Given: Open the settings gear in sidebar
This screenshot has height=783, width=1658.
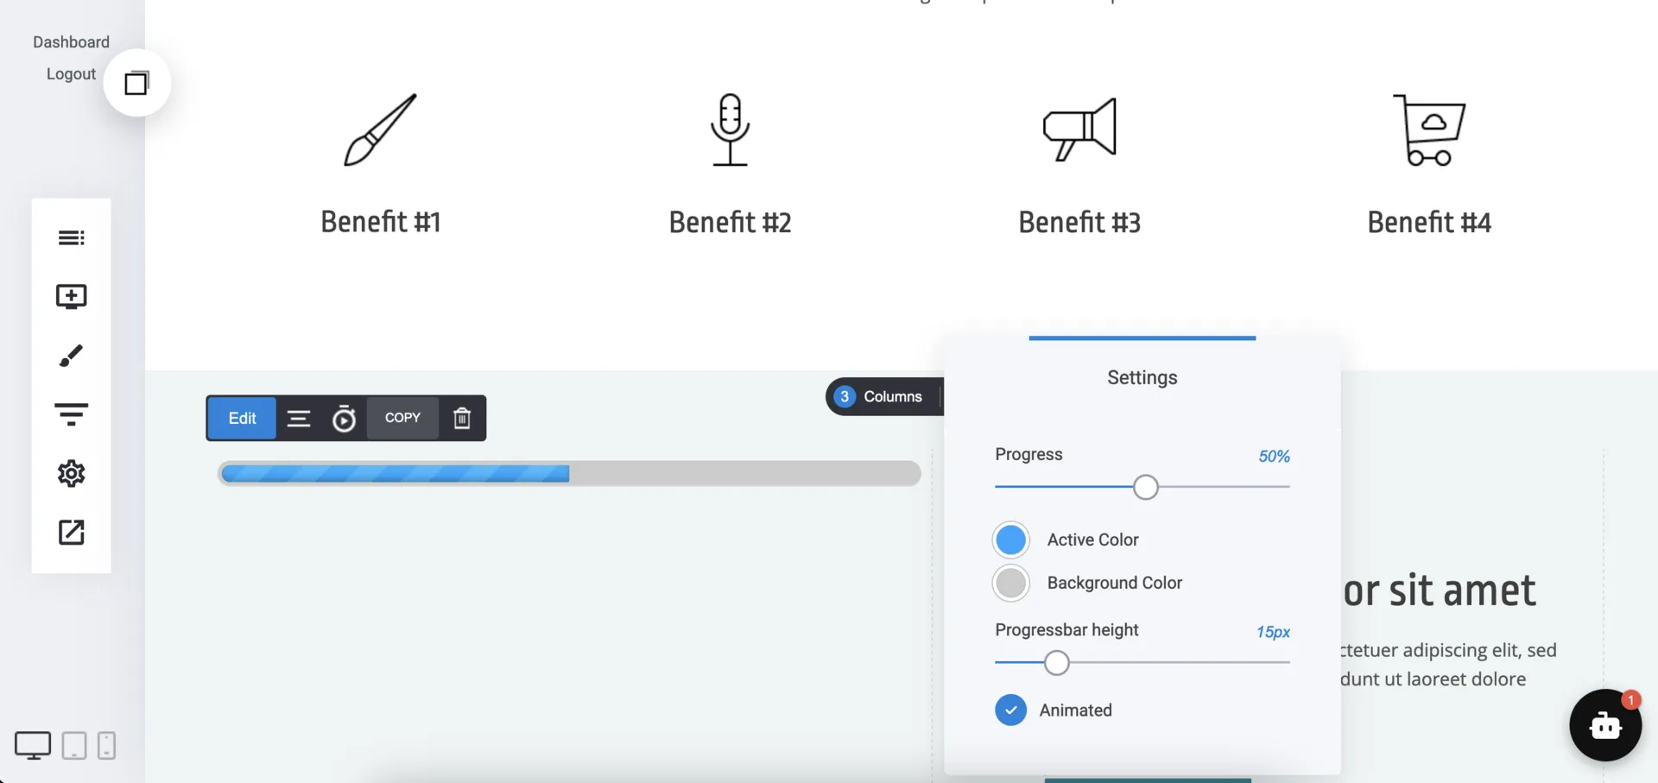Looking at the screenshot, I should pos(72,473).
